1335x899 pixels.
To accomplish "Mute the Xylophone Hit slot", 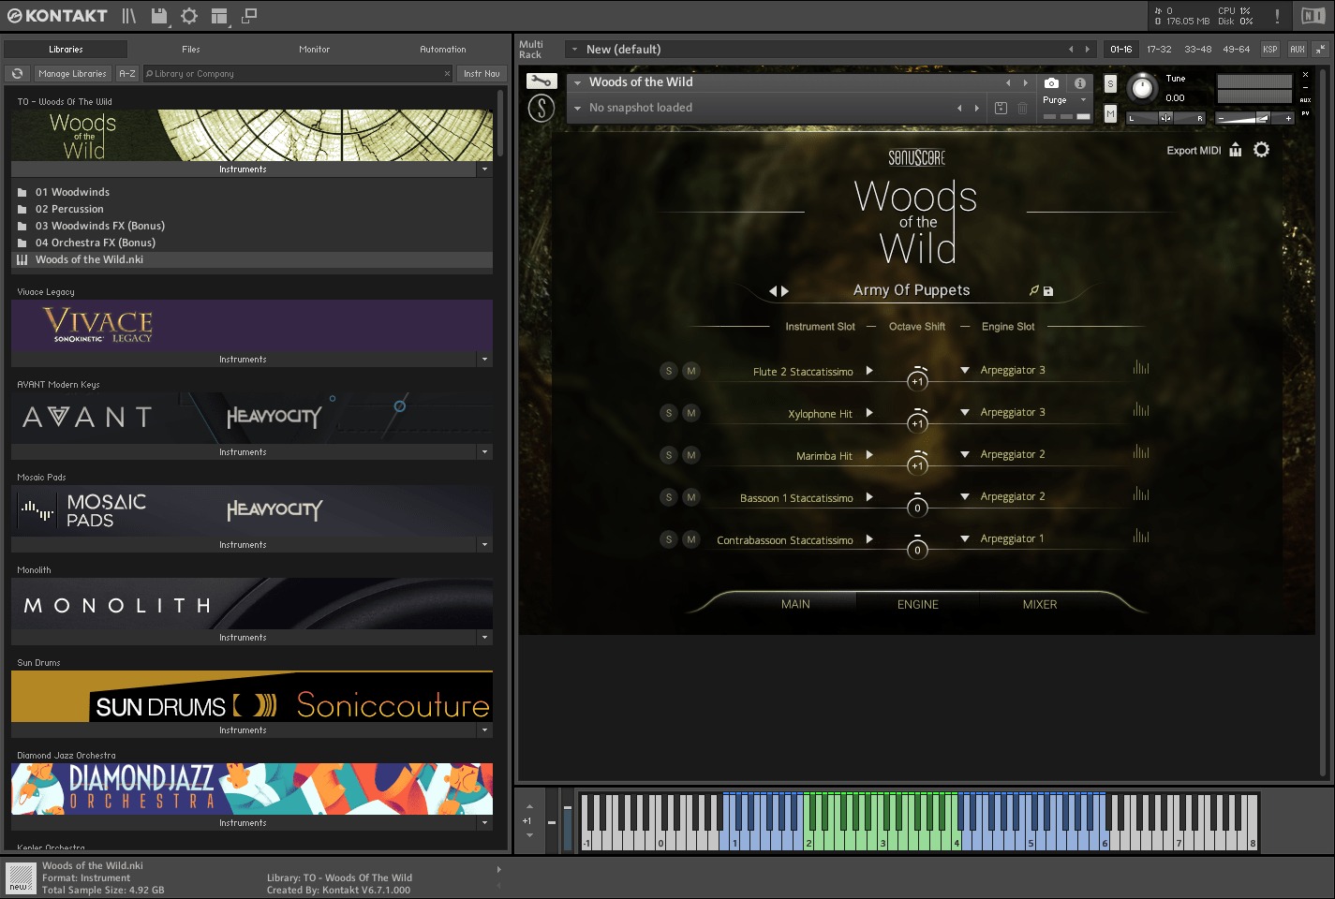I will [x=691, y=413].
